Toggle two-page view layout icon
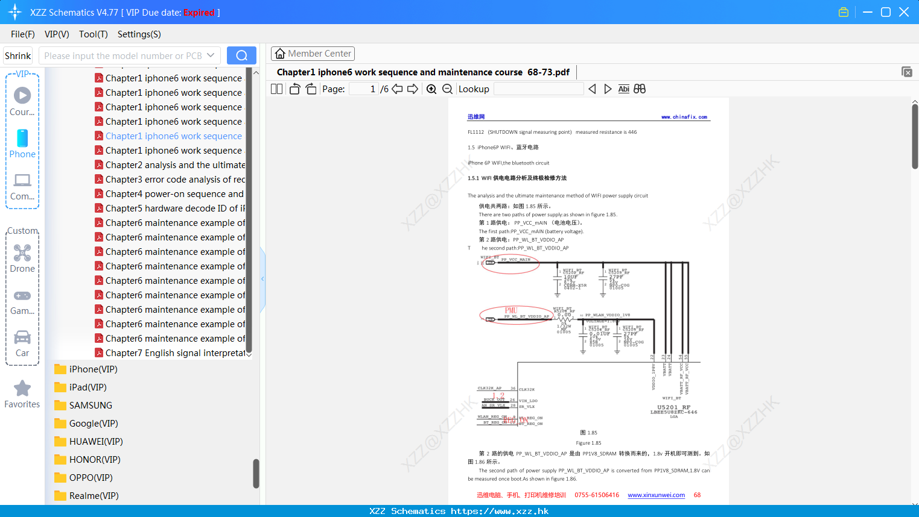This screenshot has height=517, width=919. (276, 89)
